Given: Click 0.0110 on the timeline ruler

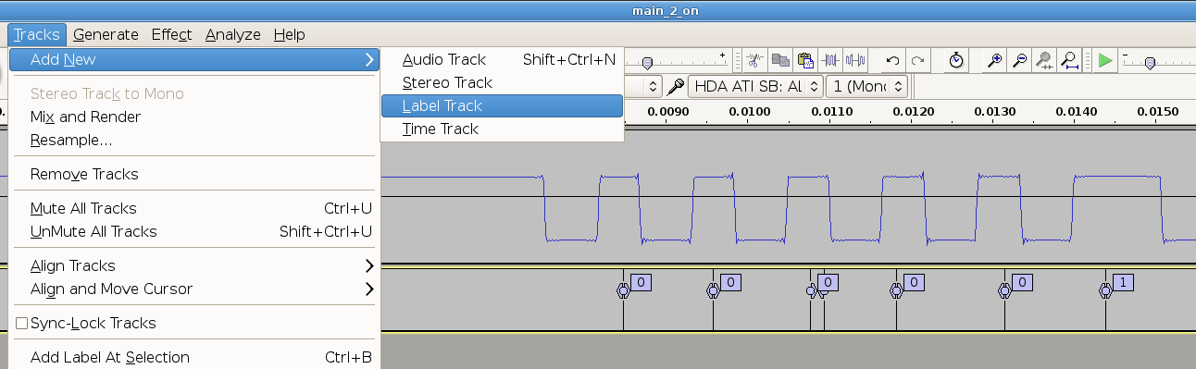Looking at the screenshot, I should tap(832, 111).
